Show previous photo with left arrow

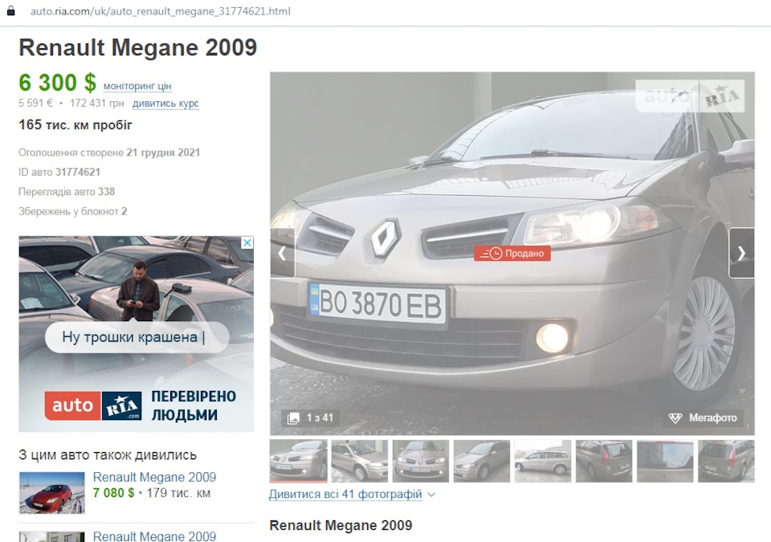pos(282,253)
